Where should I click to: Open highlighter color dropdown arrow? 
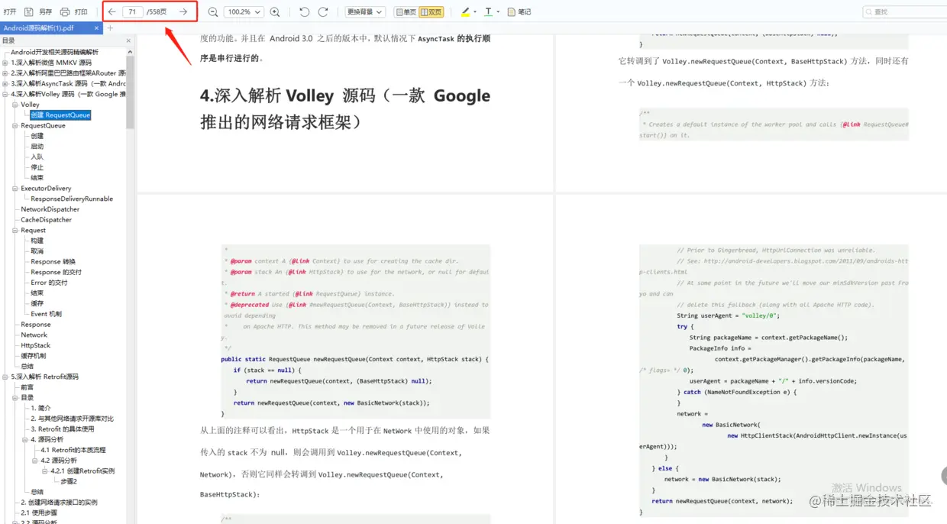coord(475,12)
